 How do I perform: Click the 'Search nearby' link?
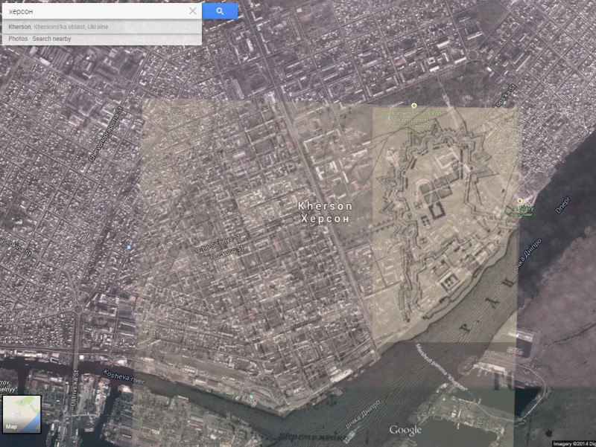(x=51, y=39)
